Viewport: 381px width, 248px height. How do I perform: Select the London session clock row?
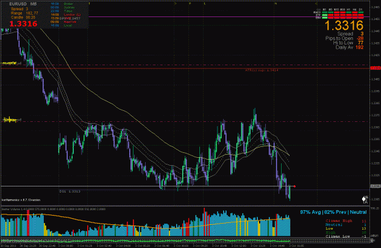(66, 15)
